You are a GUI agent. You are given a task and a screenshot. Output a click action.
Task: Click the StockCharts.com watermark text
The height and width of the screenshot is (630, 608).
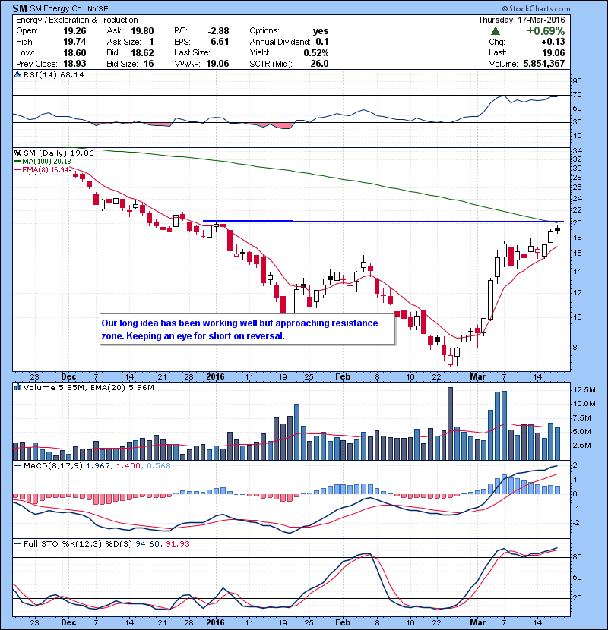[536, 8]
